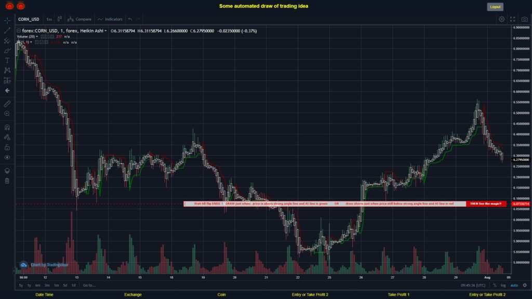Select the pitchfork drawing tool
532x299 pixels.
(7, 40)
